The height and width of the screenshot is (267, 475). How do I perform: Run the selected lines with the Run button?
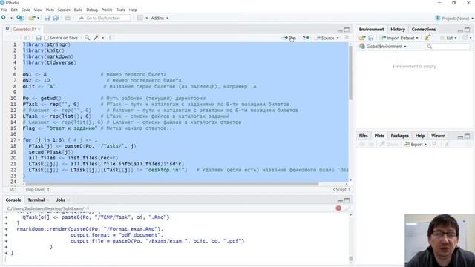pyautogui.click(x=289, y=38)
